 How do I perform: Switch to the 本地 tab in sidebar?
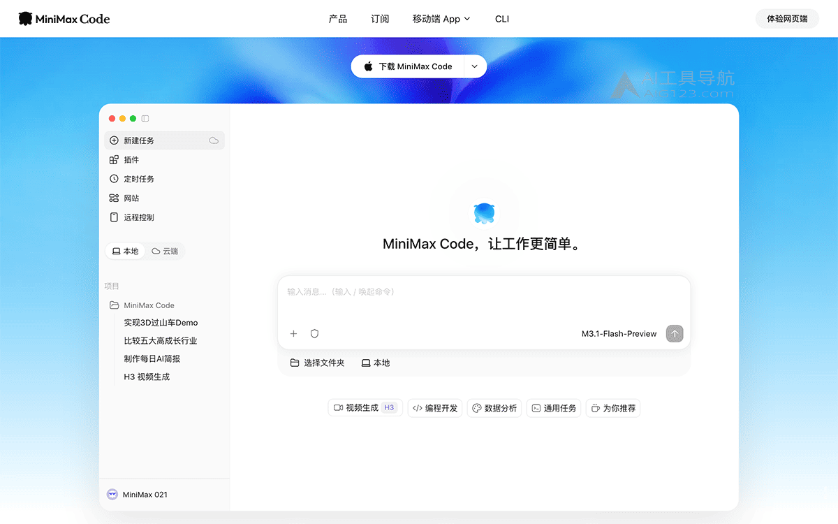click(126, 251)
